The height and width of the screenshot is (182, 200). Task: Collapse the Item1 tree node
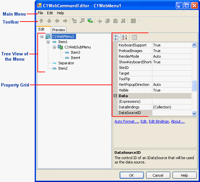tap(48, 42)
